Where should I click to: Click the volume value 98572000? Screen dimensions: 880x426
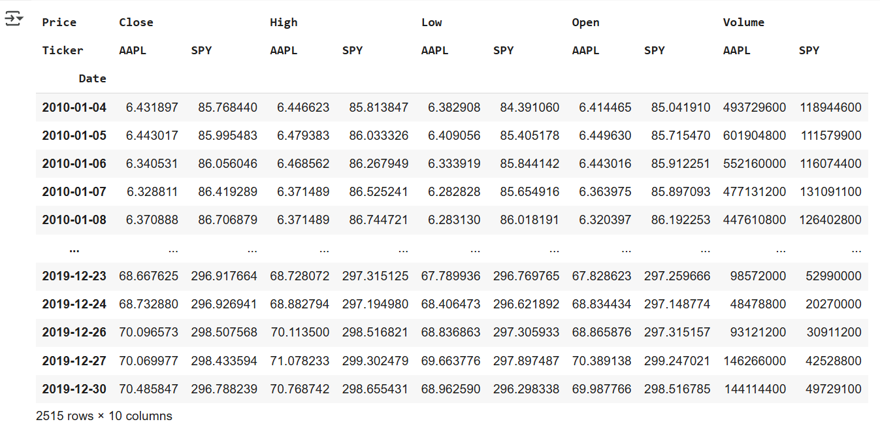pos(758,276)
